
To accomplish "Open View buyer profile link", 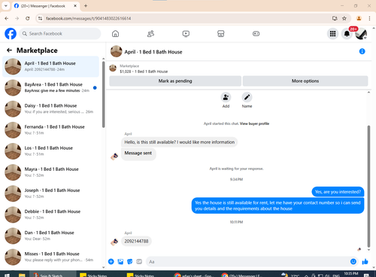I will [x=254, y=123].
